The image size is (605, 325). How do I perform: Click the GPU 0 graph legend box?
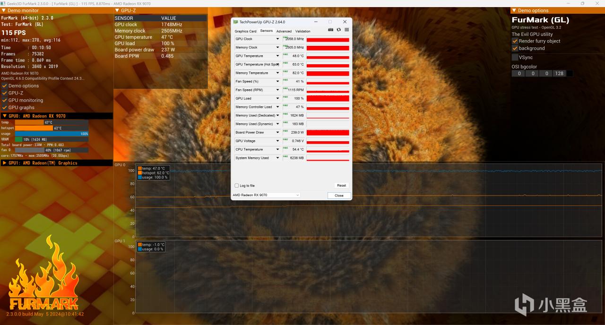(x=153, y=173)
